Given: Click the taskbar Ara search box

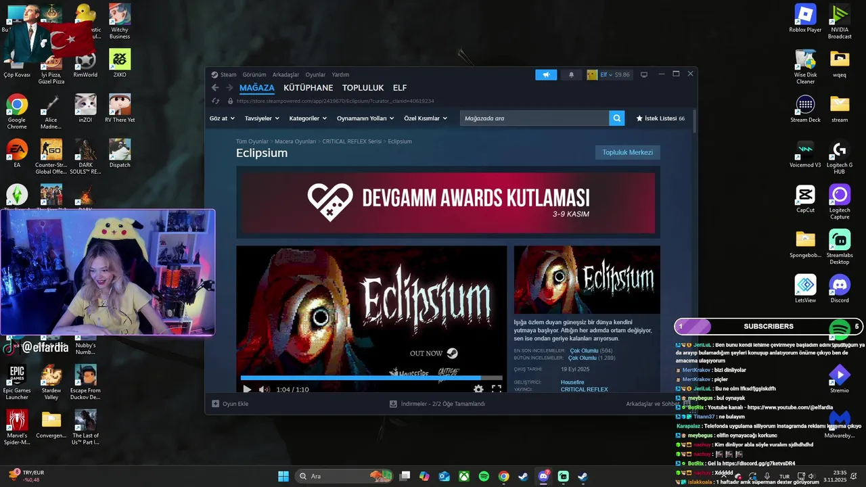Looking at the screenshot, I should [x=344, y=476].
